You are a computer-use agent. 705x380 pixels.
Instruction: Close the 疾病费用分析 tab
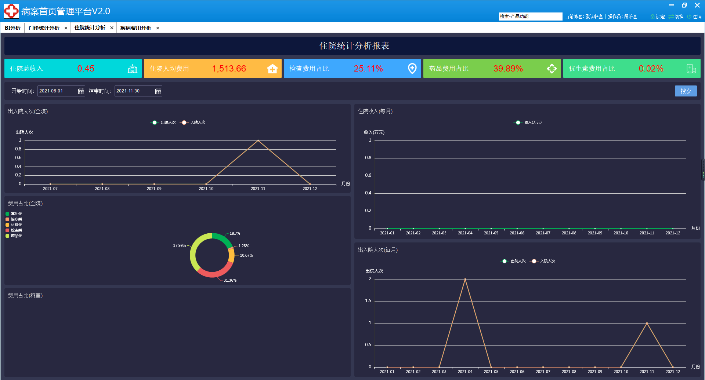click(158, 28)
